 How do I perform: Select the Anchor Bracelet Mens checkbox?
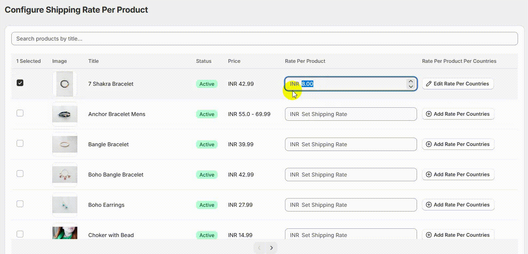tap(20, 113)
